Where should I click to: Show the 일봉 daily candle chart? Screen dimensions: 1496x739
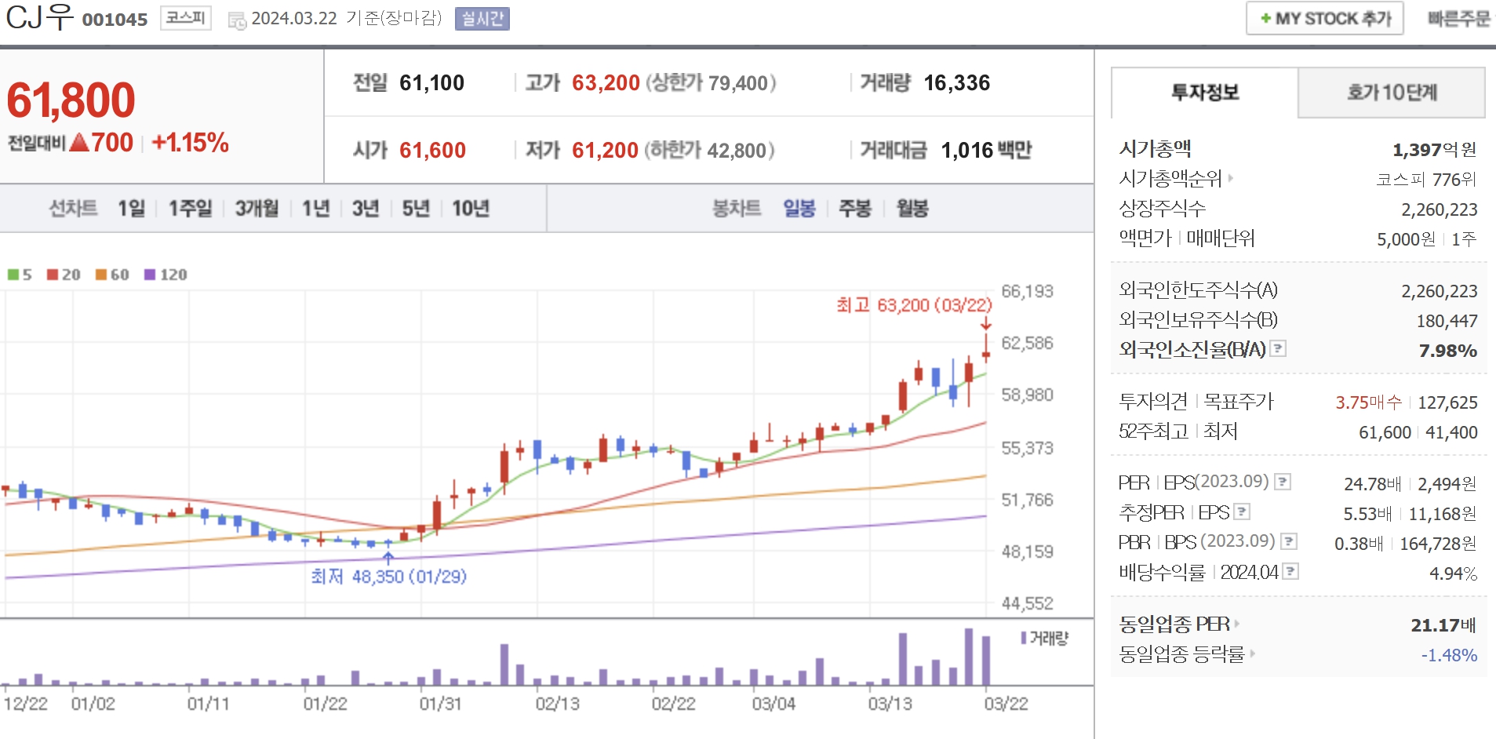pos(799,208)
